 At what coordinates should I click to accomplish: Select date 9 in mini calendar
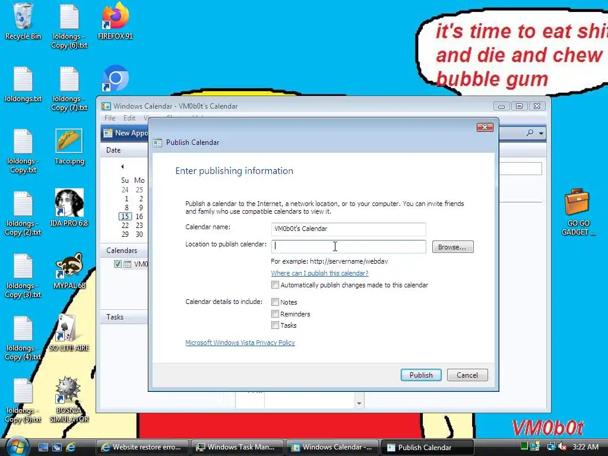click(141, 207)
